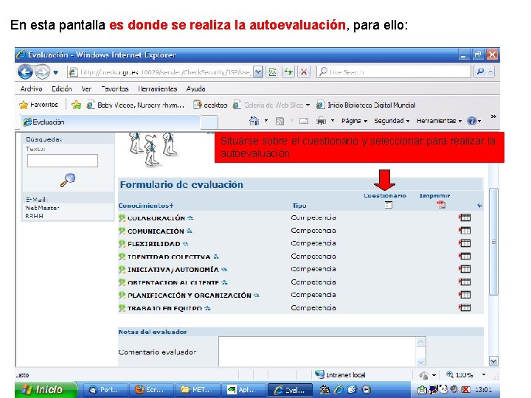Switch to the Port... taskbar window
Viewport: 531px width, 398px height.
pyautogui.click(x=105, y=390)
